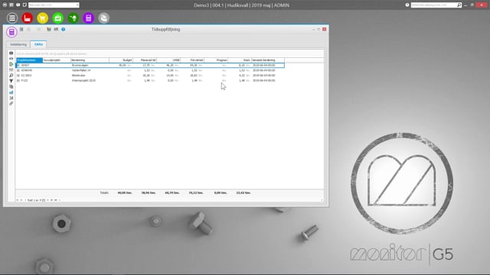Open the purple calculator module in top bar

(89, 18)
